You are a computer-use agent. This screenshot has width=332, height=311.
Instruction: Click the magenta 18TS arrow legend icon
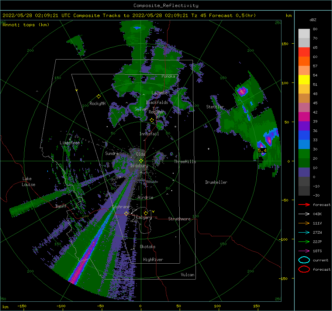click(x=304, y=251)
